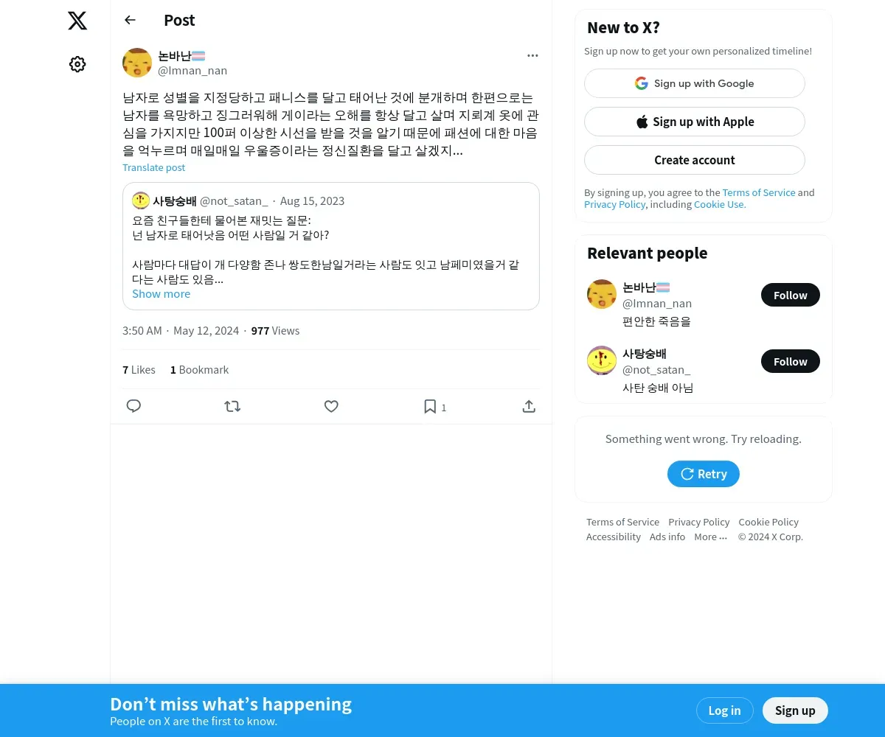The image size is (885, 737).
Task: Expand quoted post with Show more
Action: point(161,293)
